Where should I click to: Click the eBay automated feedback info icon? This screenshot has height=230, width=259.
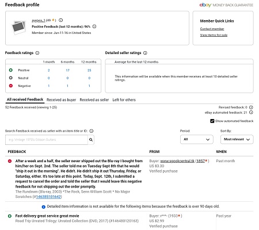[251, 113]
